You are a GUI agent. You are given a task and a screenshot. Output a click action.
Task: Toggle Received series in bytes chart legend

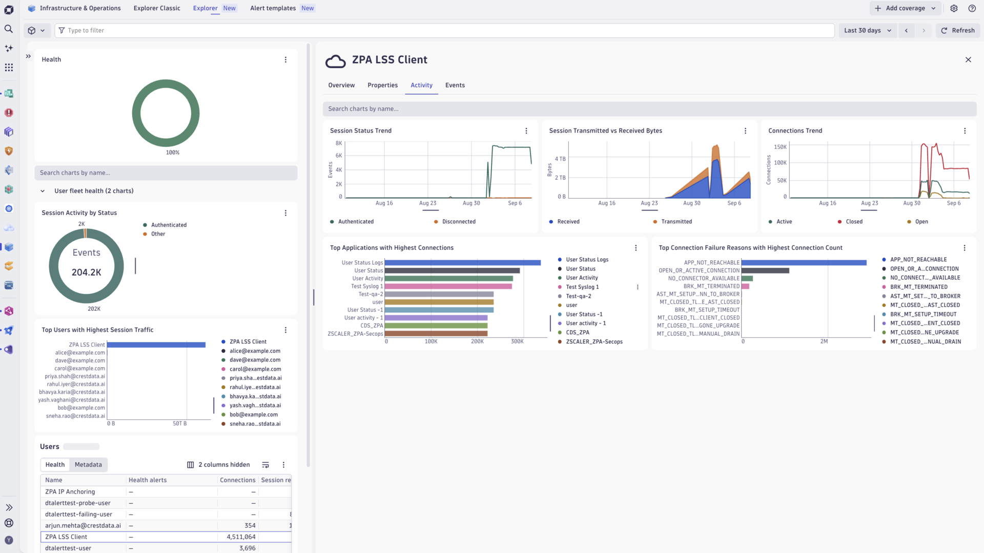(x=564, y=222)
